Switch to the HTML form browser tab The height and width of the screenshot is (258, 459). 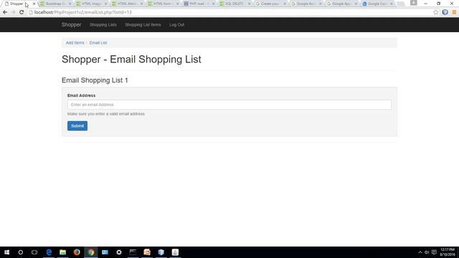(x=163, y=4)
